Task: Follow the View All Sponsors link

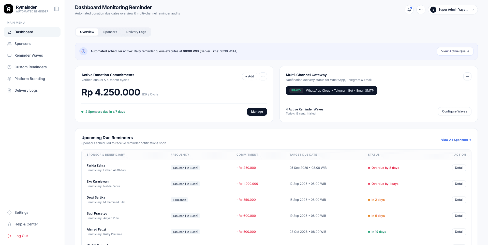Action: (456, 140)
